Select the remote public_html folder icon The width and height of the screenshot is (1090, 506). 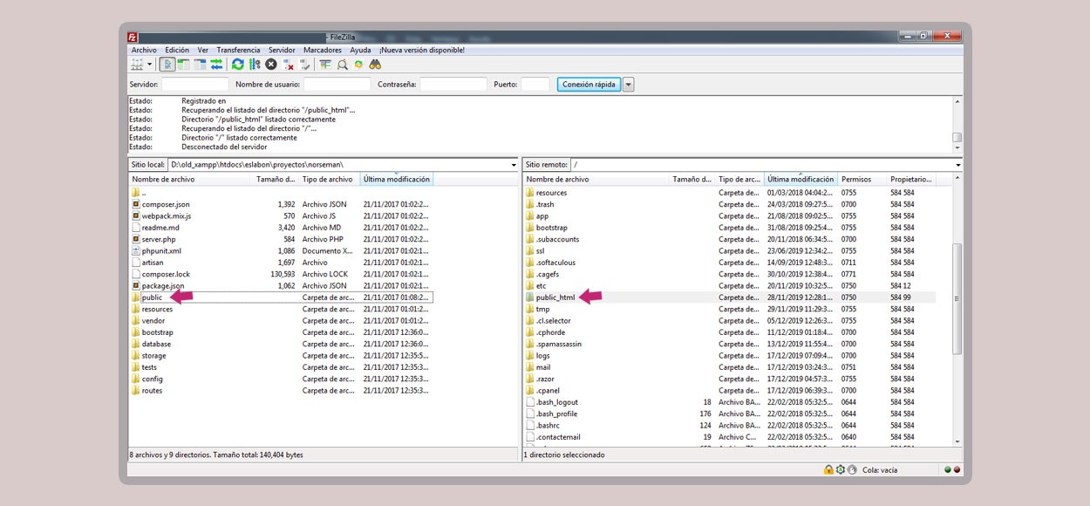pyautogui.click(x=530, y=297)
